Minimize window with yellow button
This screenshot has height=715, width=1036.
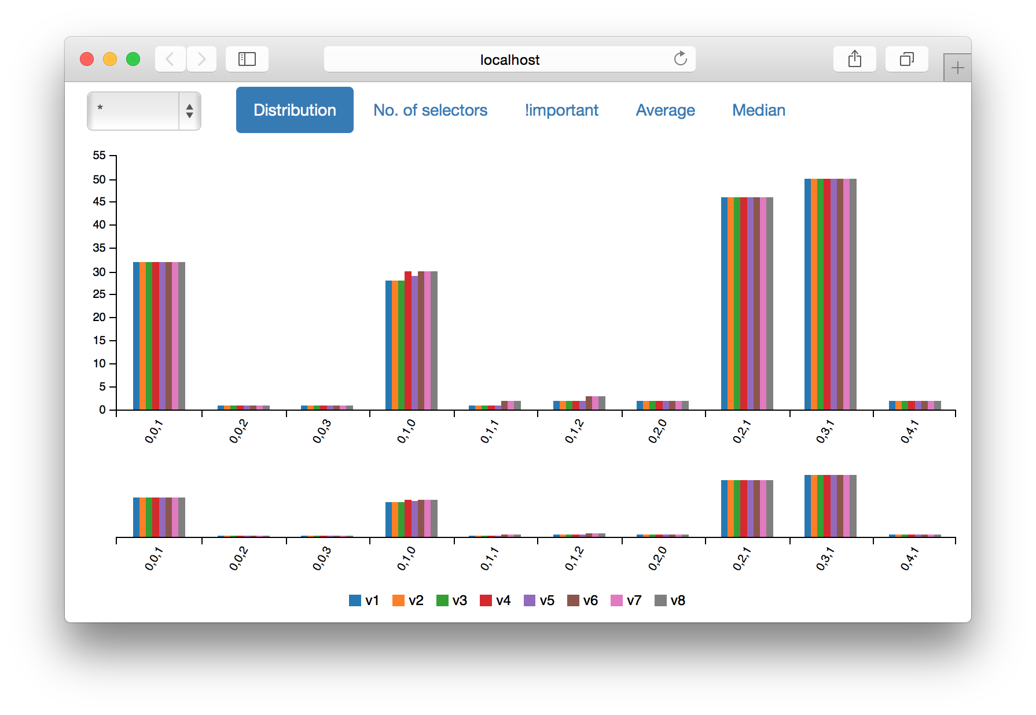pos(110,59)
